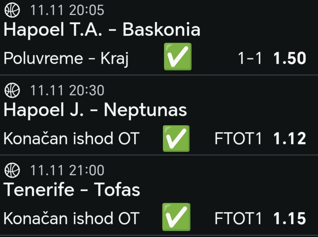Tap the FTOT1 pick at odds 1.12
The image size is (318, 237).
coord(238,139)
